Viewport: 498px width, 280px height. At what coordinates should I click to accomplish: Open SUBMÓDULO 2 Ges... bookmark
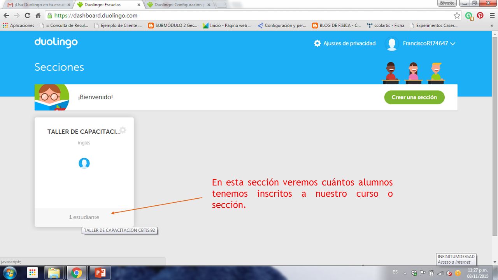coord(172,25)
